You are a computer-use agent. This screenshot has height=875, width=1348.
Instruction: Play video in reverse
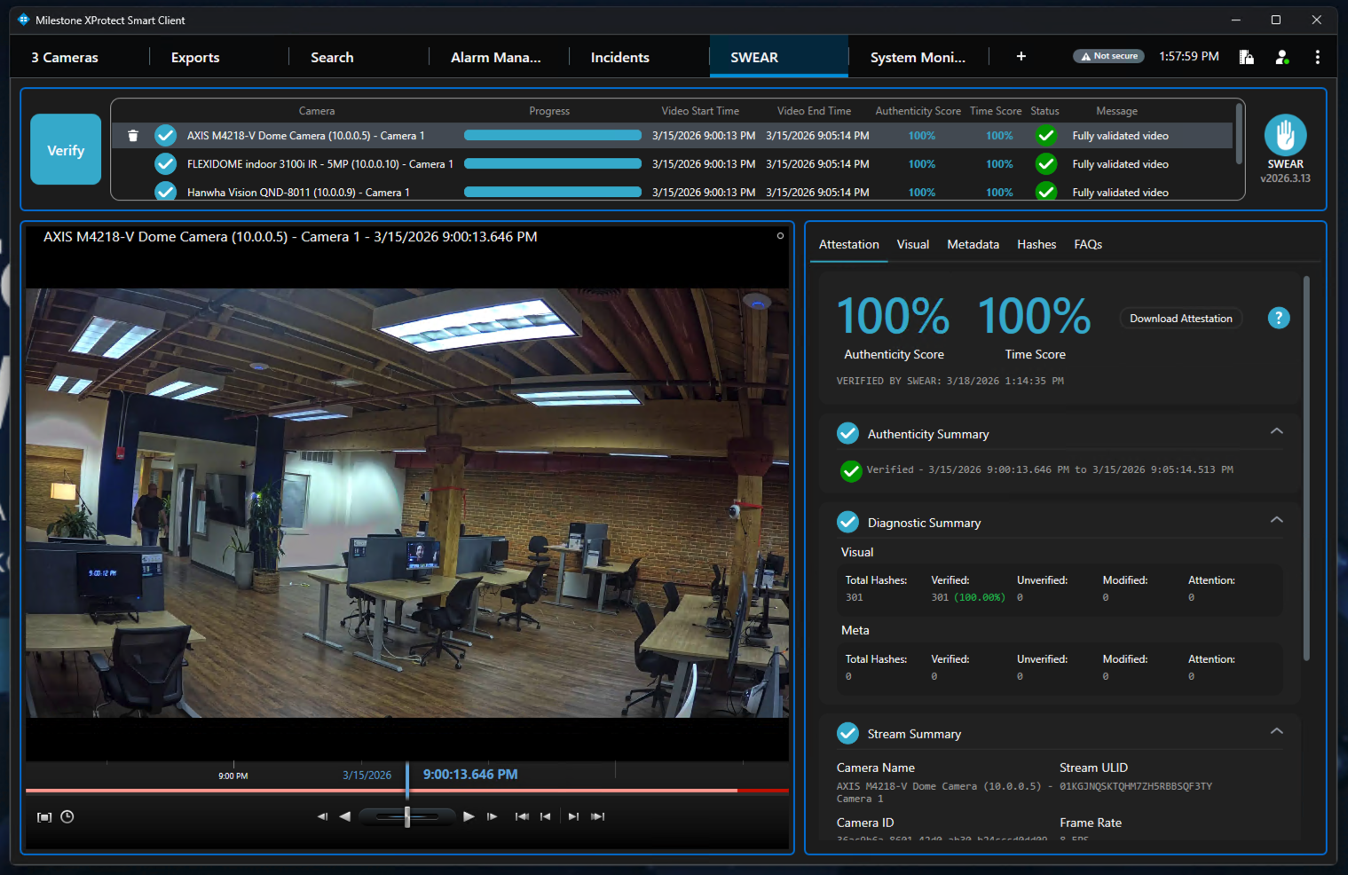pos(345,816)
